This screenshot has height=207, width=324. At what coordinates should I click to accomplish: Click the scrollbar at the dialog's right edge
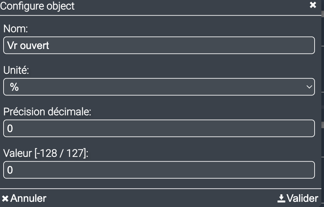(x=322, y=125)
